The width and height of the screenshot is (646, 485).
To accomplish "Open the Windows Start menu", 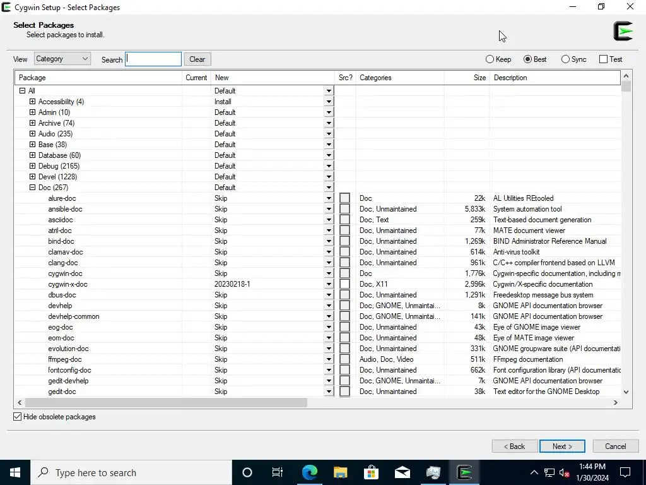I will point(15,472).
